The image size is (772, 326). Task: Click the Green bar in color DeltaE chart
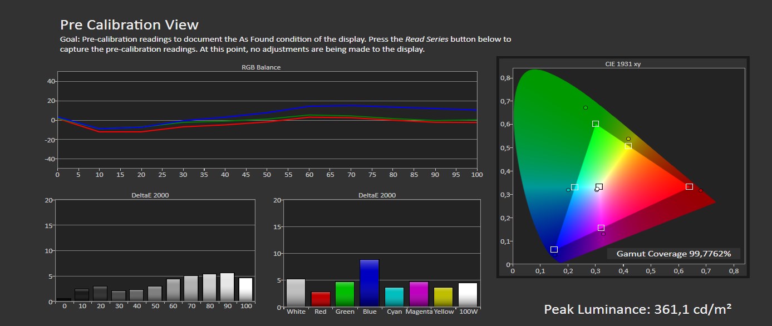click(345, 294)
